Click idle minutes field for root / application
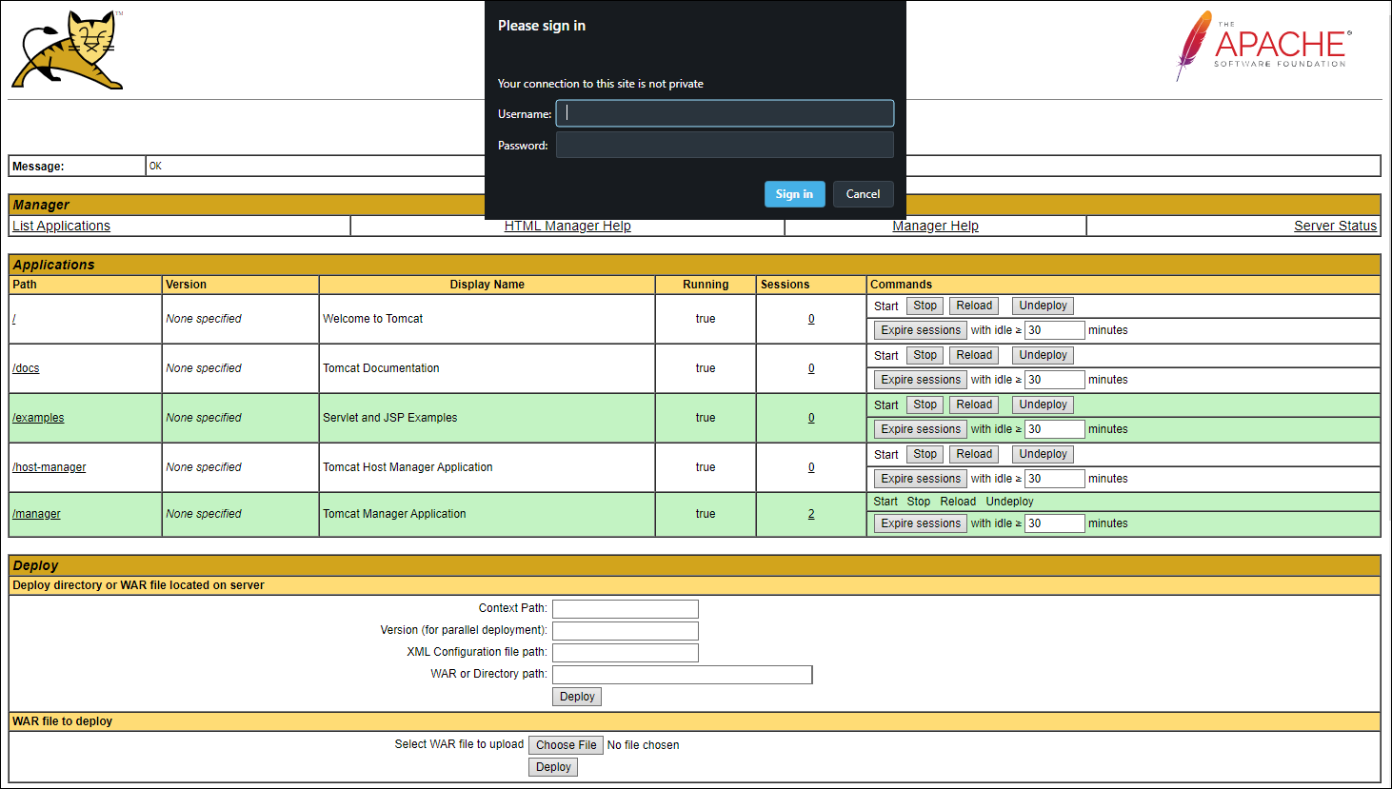Screen dimensions: 1392x789 click(x=1055, y=330)
